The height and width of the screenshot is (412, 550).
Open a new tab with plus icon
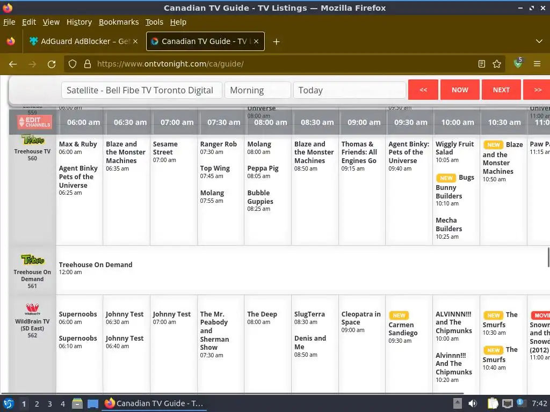coord(277,42)
